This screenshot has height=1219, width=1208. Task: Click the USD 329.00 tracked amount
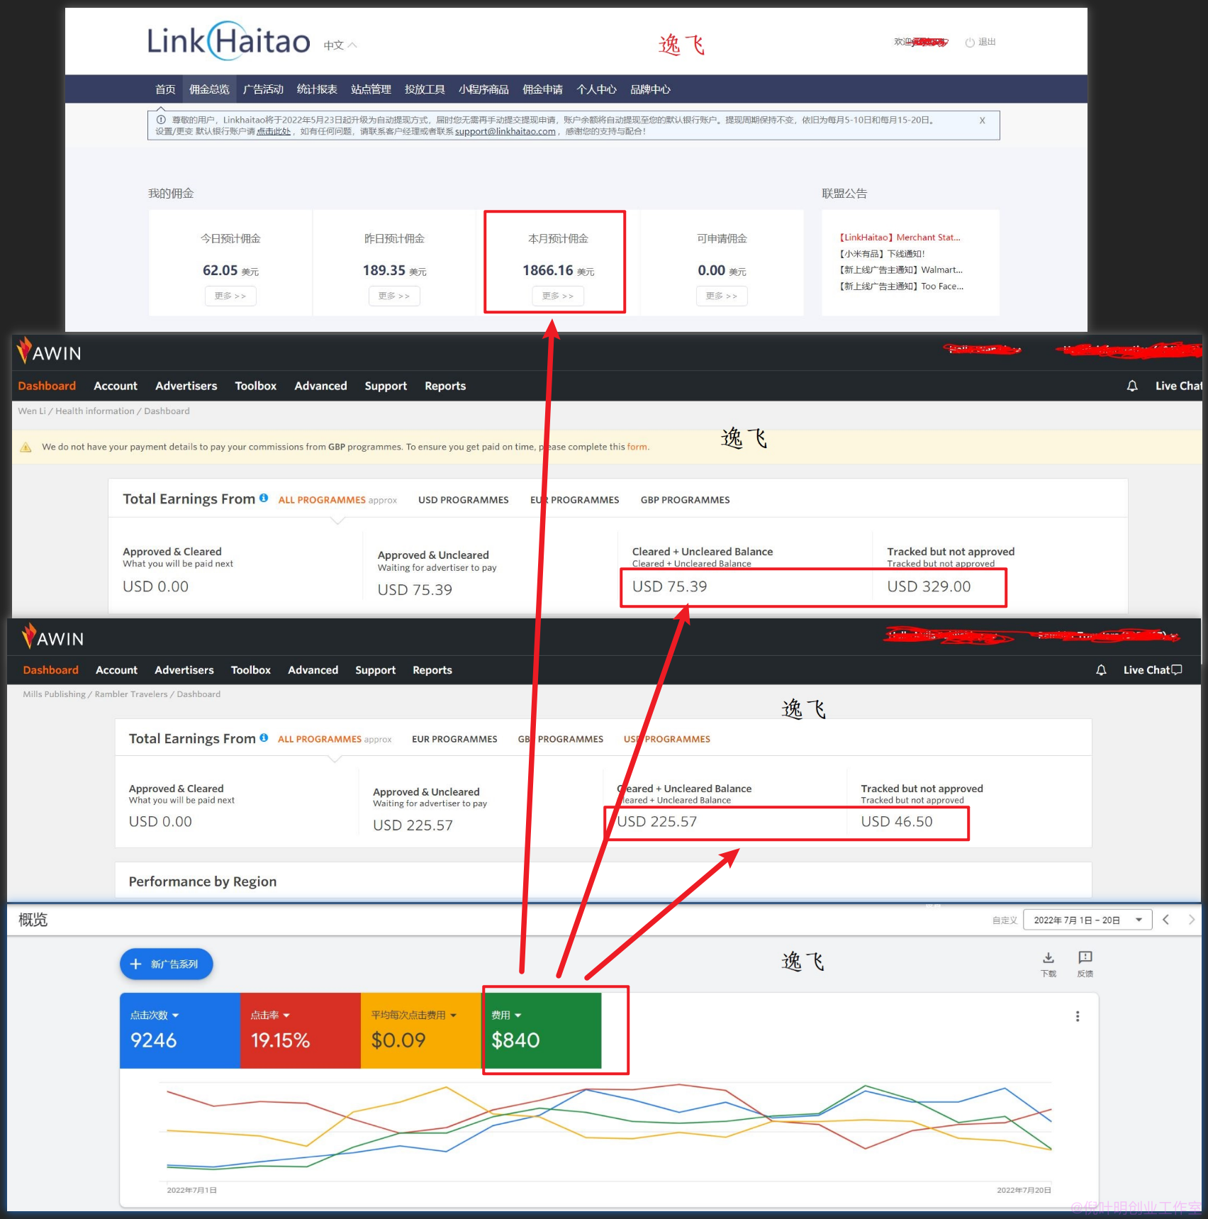929,586
